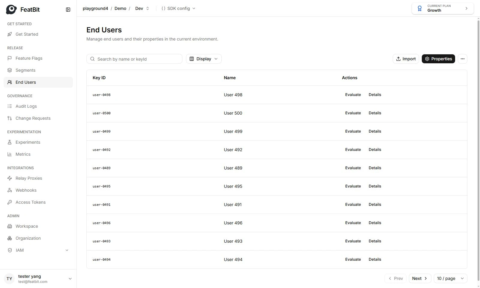This screenshot has width=480, height=288.
Task: Click the Relay Proxies icon
Action: pyautogui.click(x=10, y=178)
